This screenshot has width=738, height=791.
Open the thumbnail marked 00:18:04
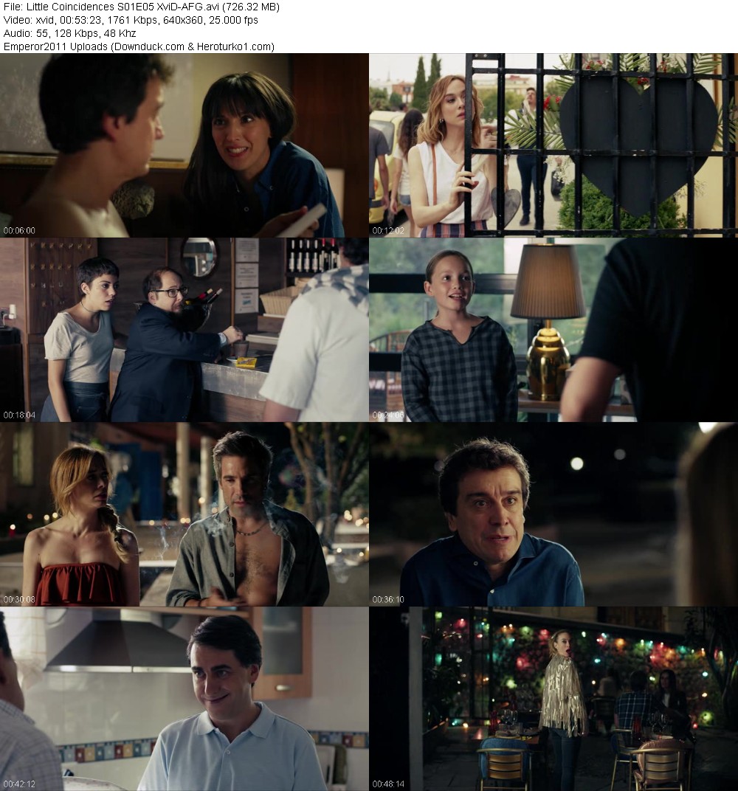[x=184, y=330]
